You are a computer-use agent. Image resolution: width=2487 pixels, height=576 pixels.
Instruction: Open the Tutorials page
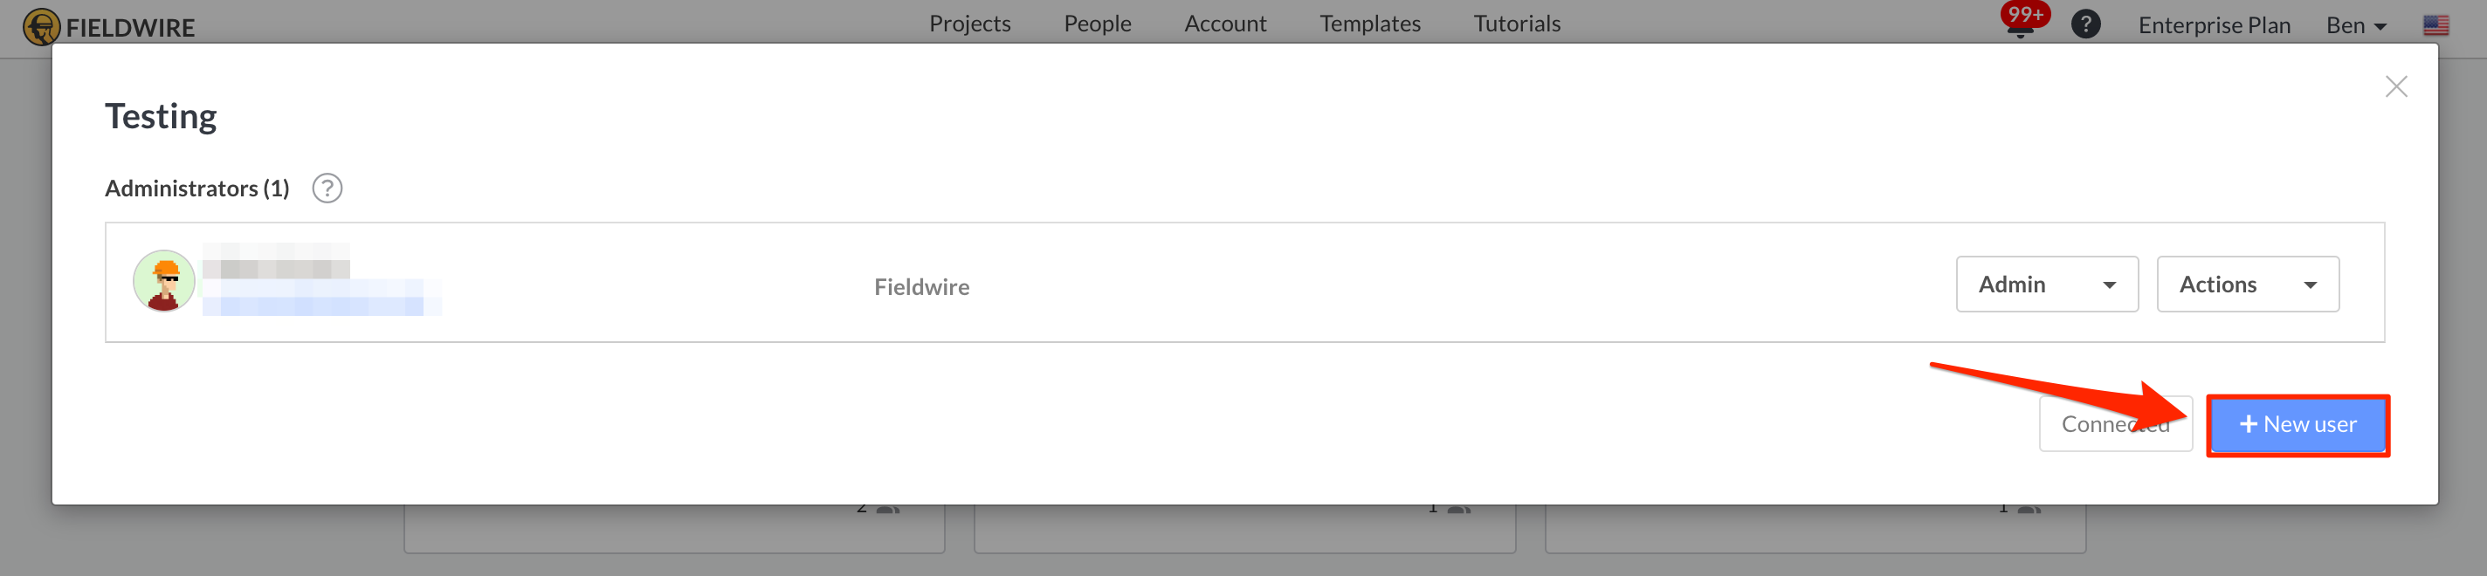(x=1516, y=24)
